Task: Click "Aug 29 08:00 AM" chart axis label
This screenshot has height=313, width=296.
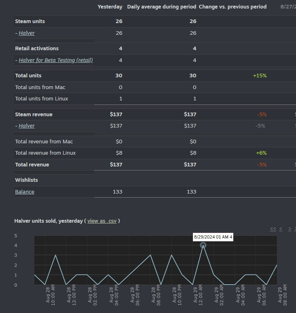Action: (x=282, y=295)
